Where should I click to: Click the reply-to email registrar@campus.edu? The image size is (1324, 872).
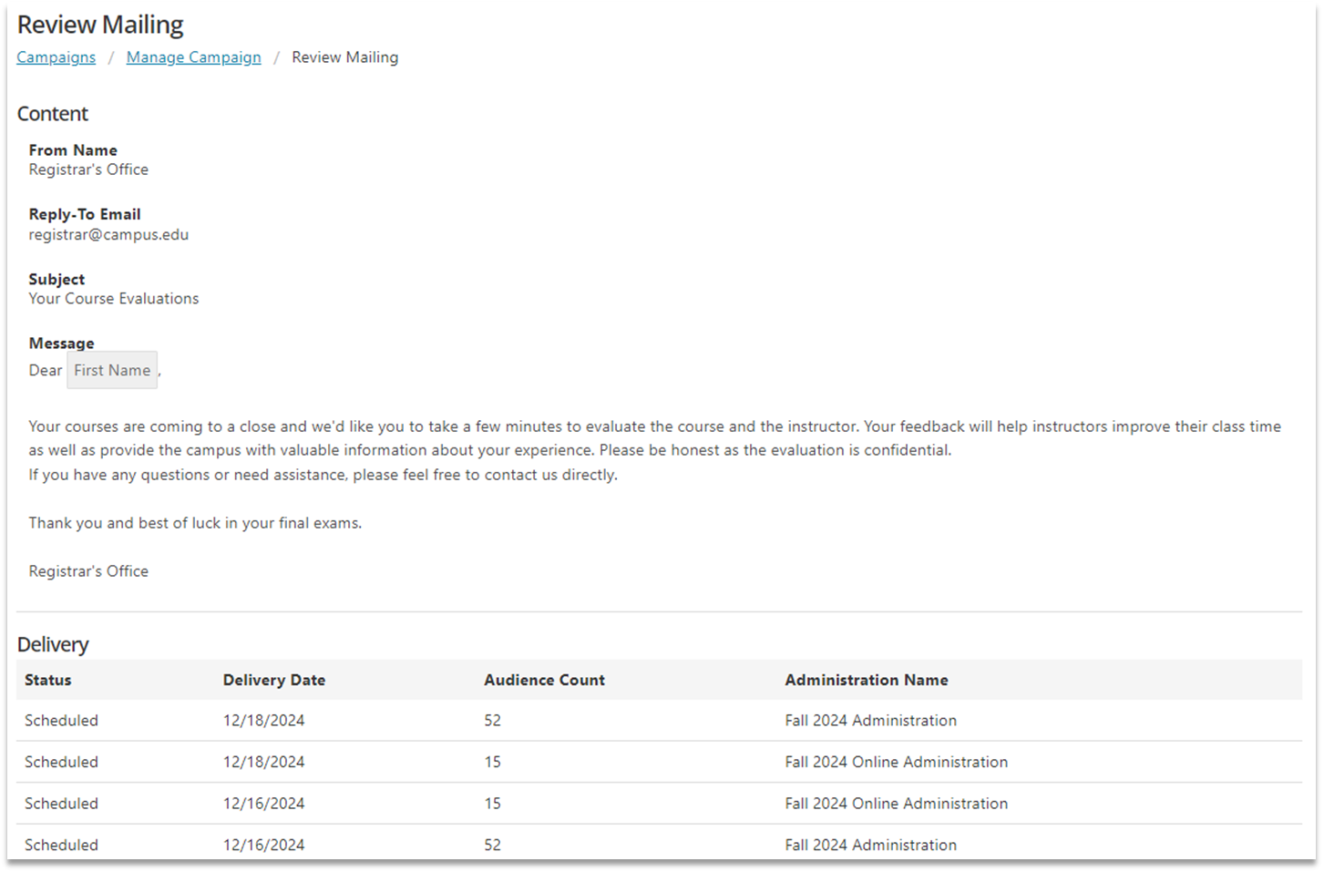(108, 234)
